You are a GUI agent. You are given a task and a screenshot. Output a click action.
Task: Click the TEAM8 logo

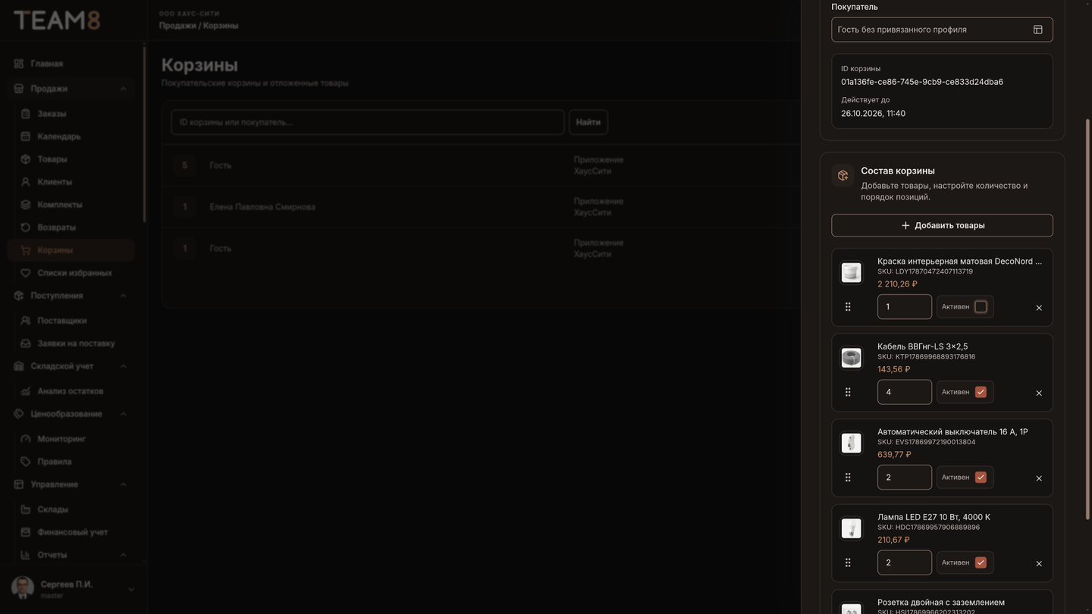(x=57, y=20)
